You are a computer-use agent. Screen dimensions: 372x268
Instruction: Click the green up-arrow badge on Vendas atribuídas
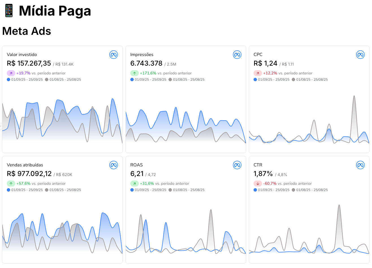click(11, 183)
